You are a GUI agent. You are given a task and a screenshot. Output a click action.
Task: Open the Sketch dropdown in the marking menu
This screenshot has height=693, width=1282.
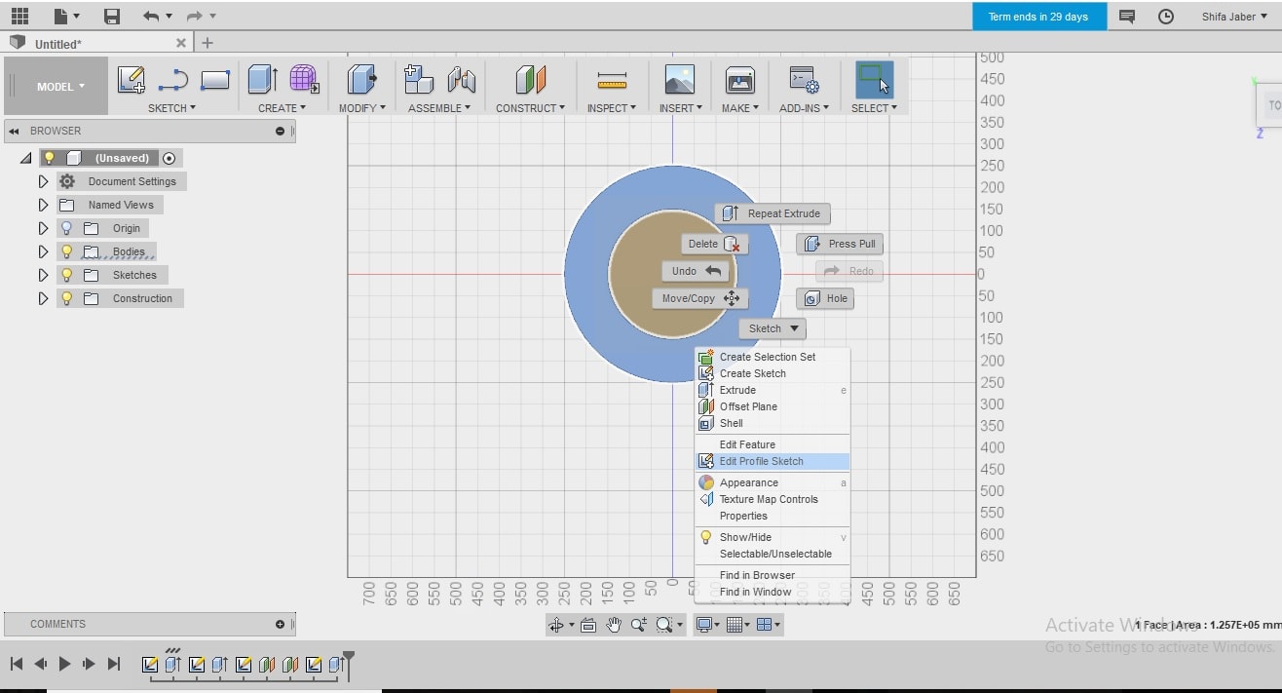click(773, 328)
